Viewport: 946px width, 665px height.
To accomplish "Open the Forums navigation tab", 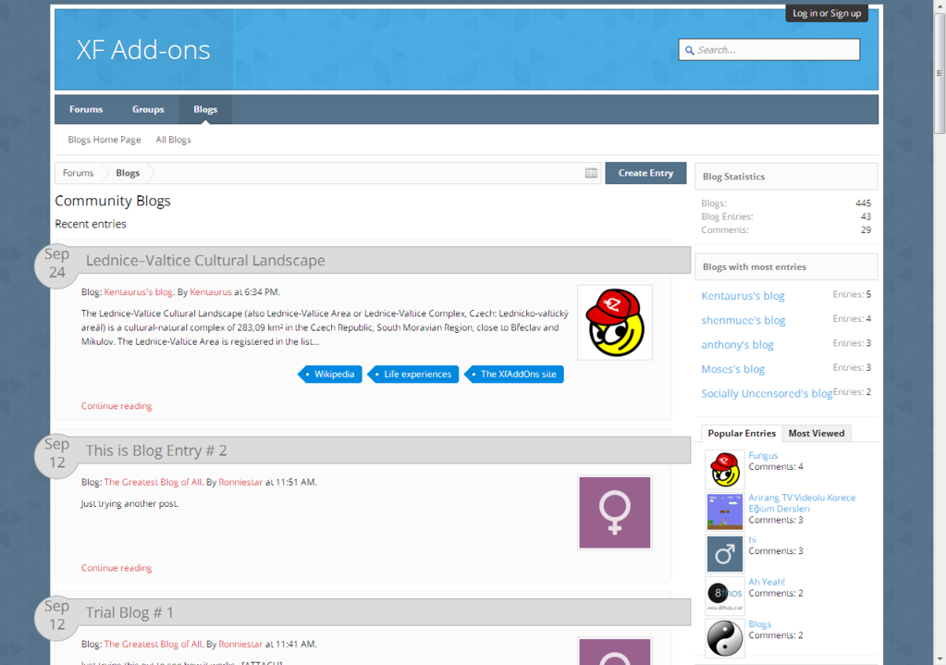I will 86,109.
